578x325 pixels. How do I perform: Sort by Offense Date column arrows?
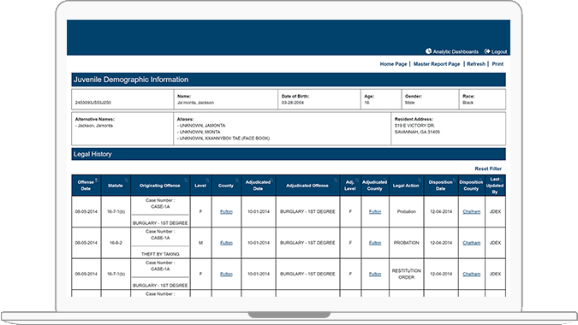96,180
